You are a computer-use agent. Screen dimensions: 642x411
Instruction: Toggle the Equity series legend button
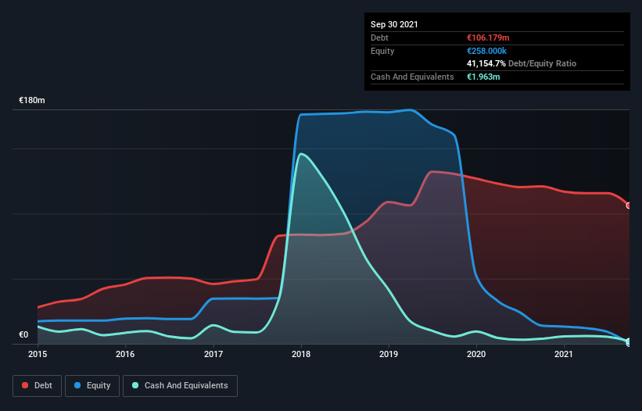pyautogui.click(x=92, y=386)
